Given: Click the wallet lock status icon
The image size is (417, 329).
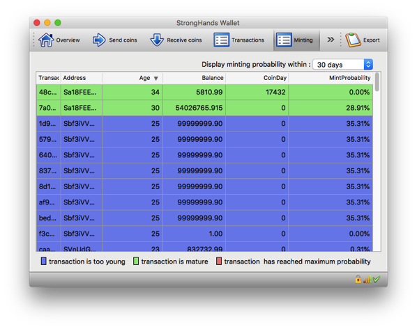Looking at the screenshot, I should coord(358,279).
